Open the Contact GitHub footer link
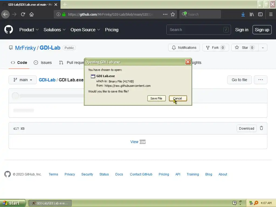276x207 pixels. (x=141, y=174)
